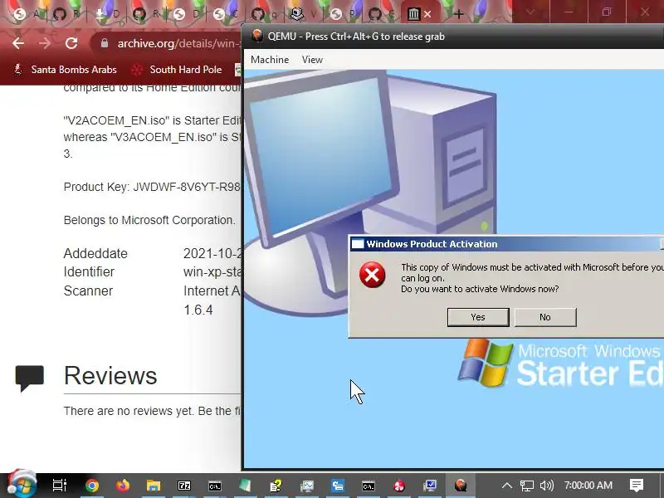Screen dimensions: 664x498
Task: Open the first command prompt taskbar icon
Action: pos(215,486)
